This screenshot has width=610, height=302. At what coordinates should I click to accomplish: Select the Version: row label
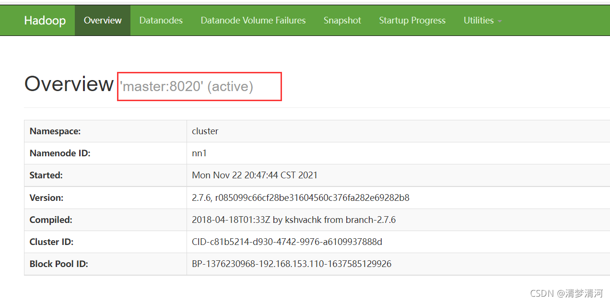(x=47, y=197)
